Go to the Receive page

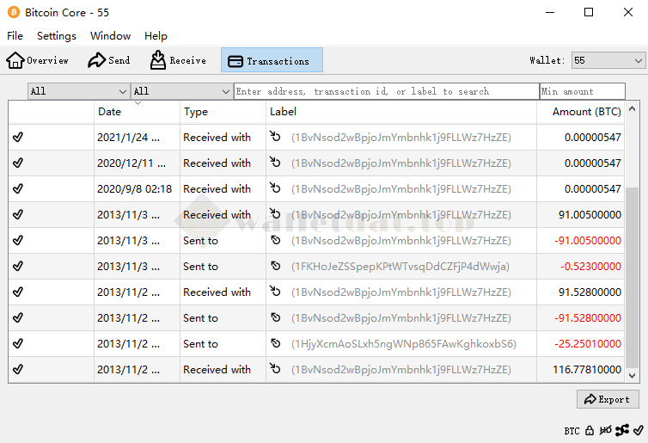pos(178,60)
